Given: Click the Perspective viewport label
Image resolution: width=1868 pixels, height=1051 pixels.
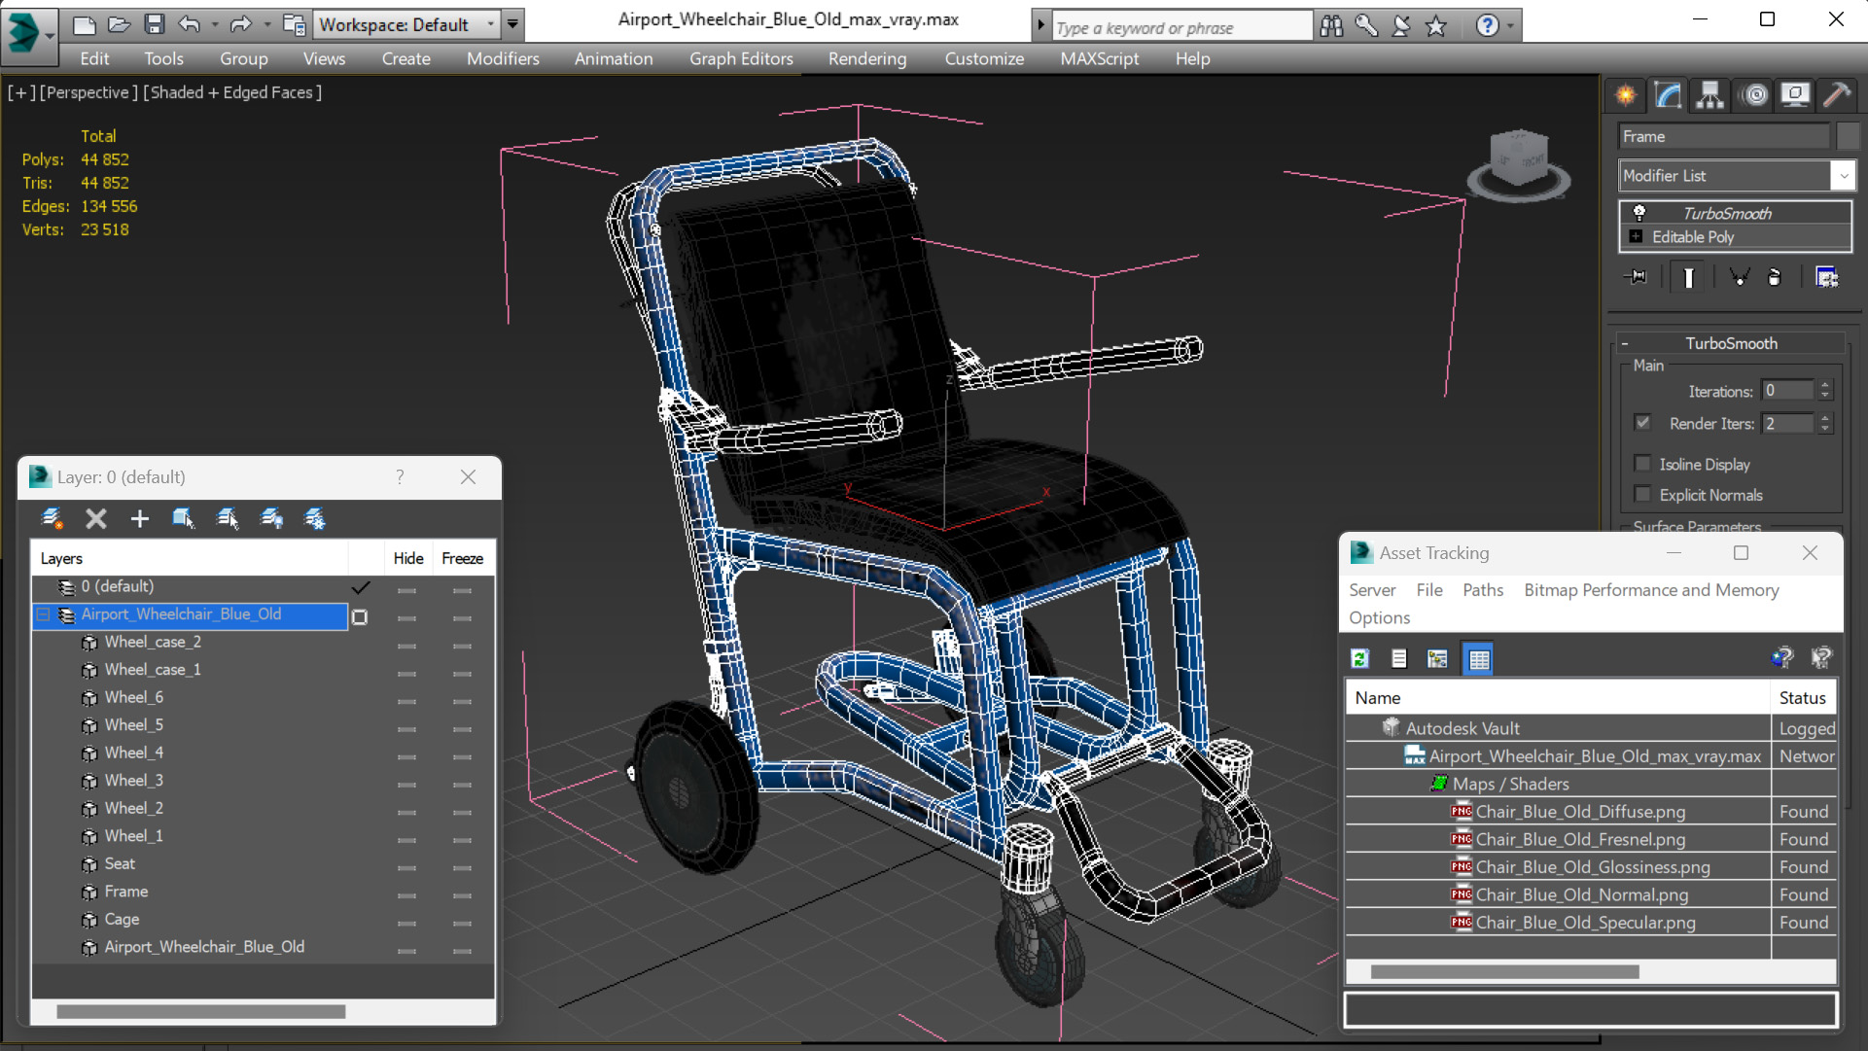Looking at the screenshot, I should pos(88,92).
